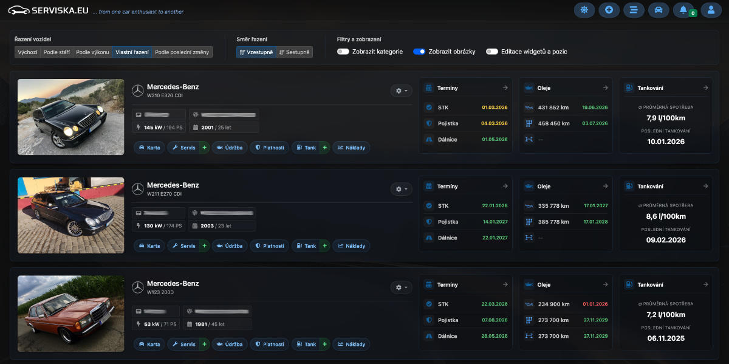Add refueling plus for W123 200D
The image size is (729, 364).
[x=324, y=345]
